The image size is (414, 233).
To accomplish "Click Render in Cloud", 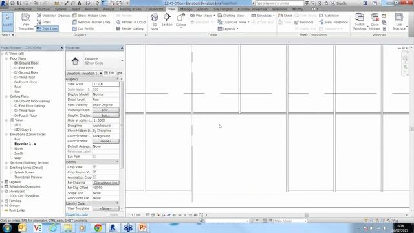I will [x=131, y=22].
